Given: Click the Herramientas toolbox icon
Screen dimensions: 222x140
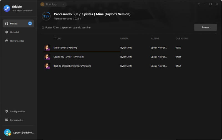Looking at the screenshot, I should [7, 41].
